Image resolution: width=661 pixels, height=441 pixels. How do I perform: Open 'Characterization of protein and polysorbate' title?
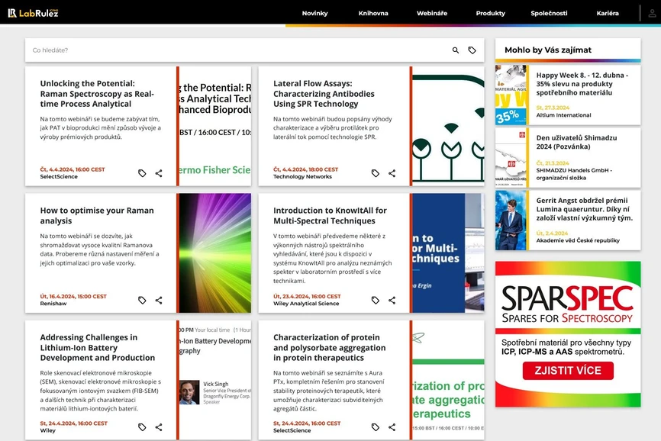tap(329, 347)
